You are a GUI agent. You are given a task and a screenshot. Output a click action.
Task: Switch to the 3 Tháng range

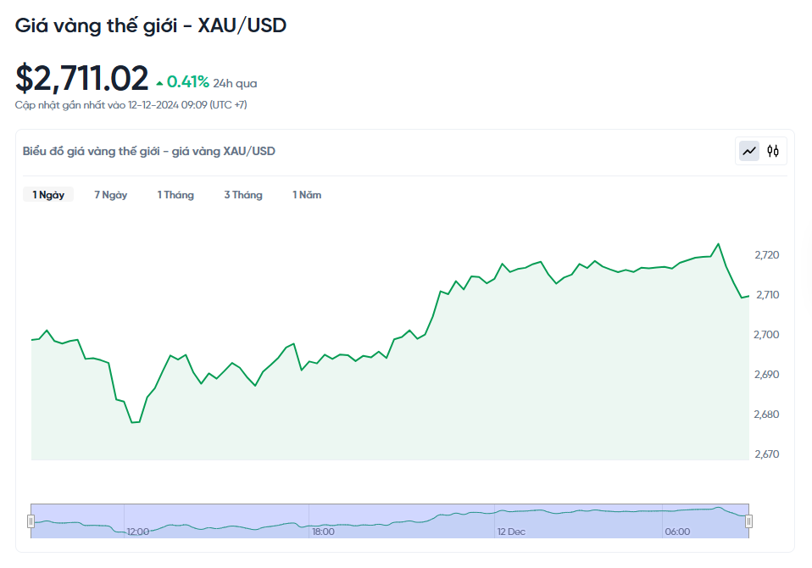pos(243,195)
